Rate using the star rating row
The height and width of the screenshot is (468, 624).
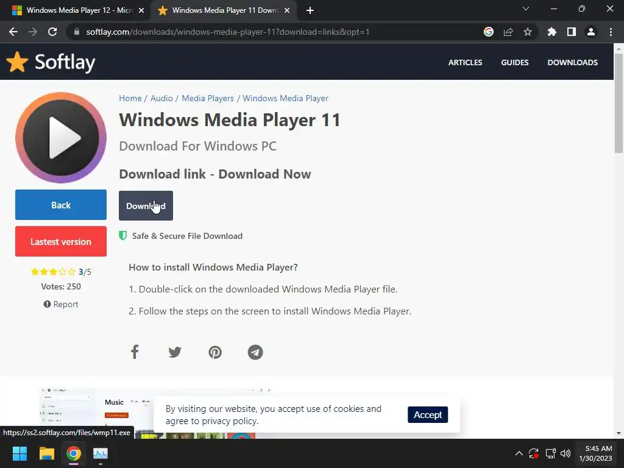point(53,272)
